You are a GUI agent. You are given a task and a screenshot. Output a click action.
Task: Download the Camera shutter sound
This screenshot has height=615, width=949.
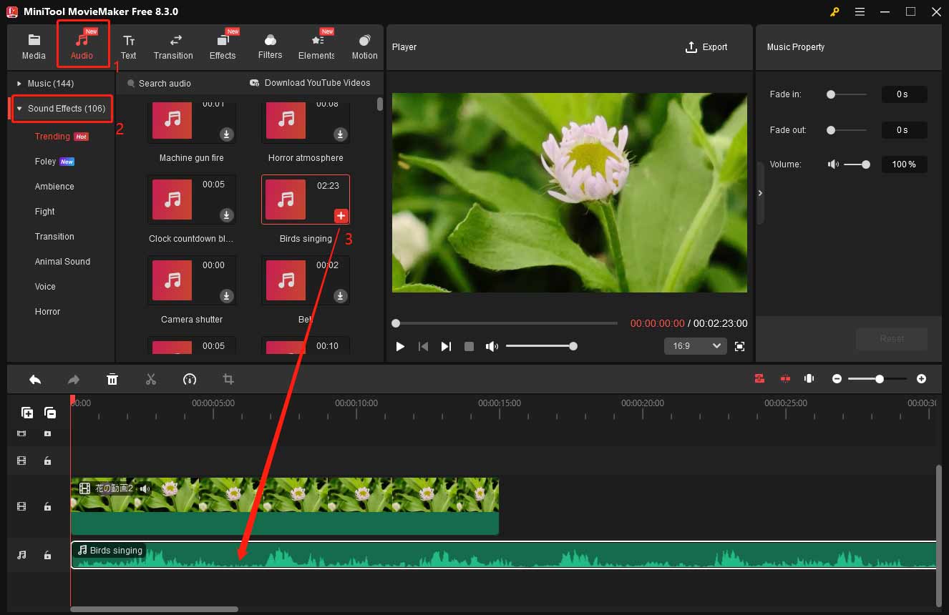coord(226,295)
